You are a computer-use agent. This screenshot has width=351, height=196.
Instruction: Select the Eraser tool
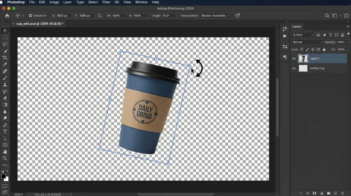[x=5, y=98]
